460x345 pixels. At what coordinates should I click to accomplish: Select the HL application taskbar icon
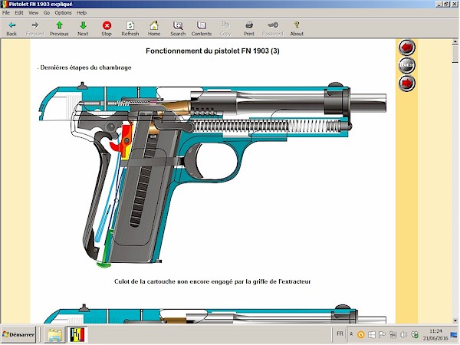(77, 335)
